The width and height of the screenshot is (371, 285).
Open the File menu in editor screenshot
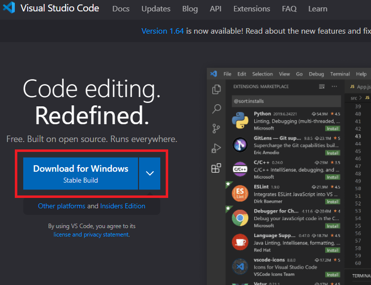[x=227, y=74]
